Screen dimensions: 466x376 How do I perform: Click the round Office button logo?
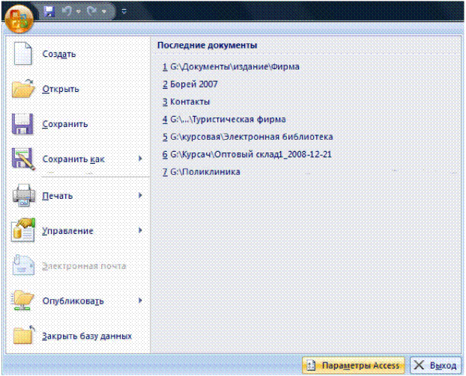19,18
